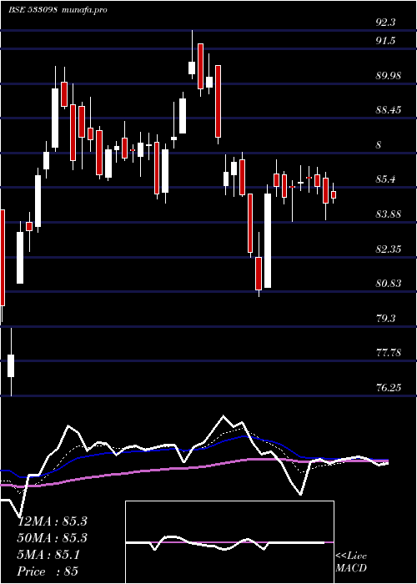
Task: Select the 76.25 price level label
Action: coord(389,388)
